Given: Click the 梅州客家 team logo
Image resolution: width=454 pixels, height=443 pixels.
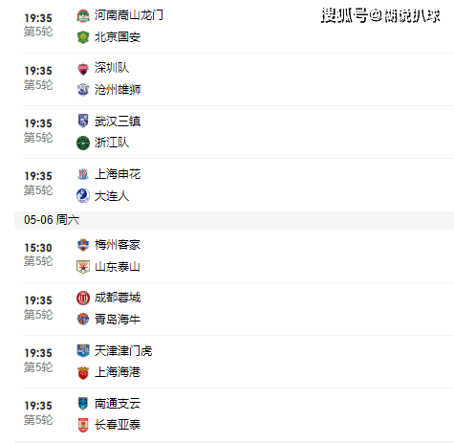Looking at the screenshot, I should tap(83, 245).
